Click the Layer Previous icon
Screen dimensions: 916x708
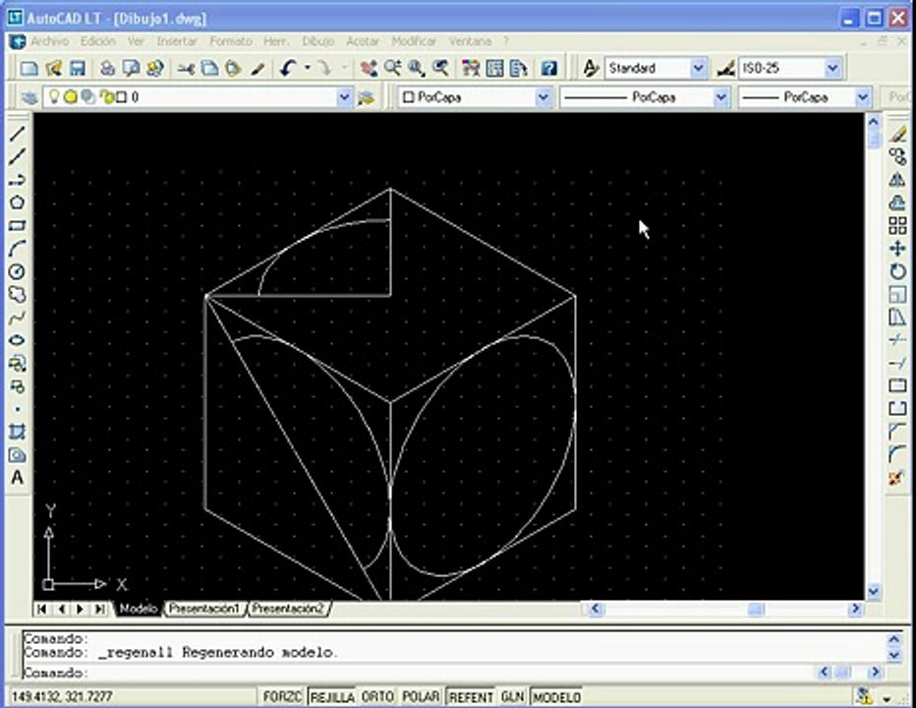tap(367, 97)
